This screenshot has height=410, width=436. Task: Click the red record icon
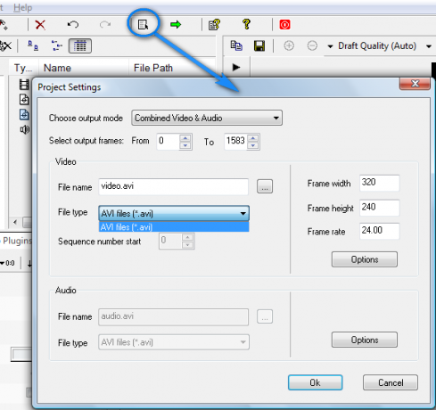(284, 24)
